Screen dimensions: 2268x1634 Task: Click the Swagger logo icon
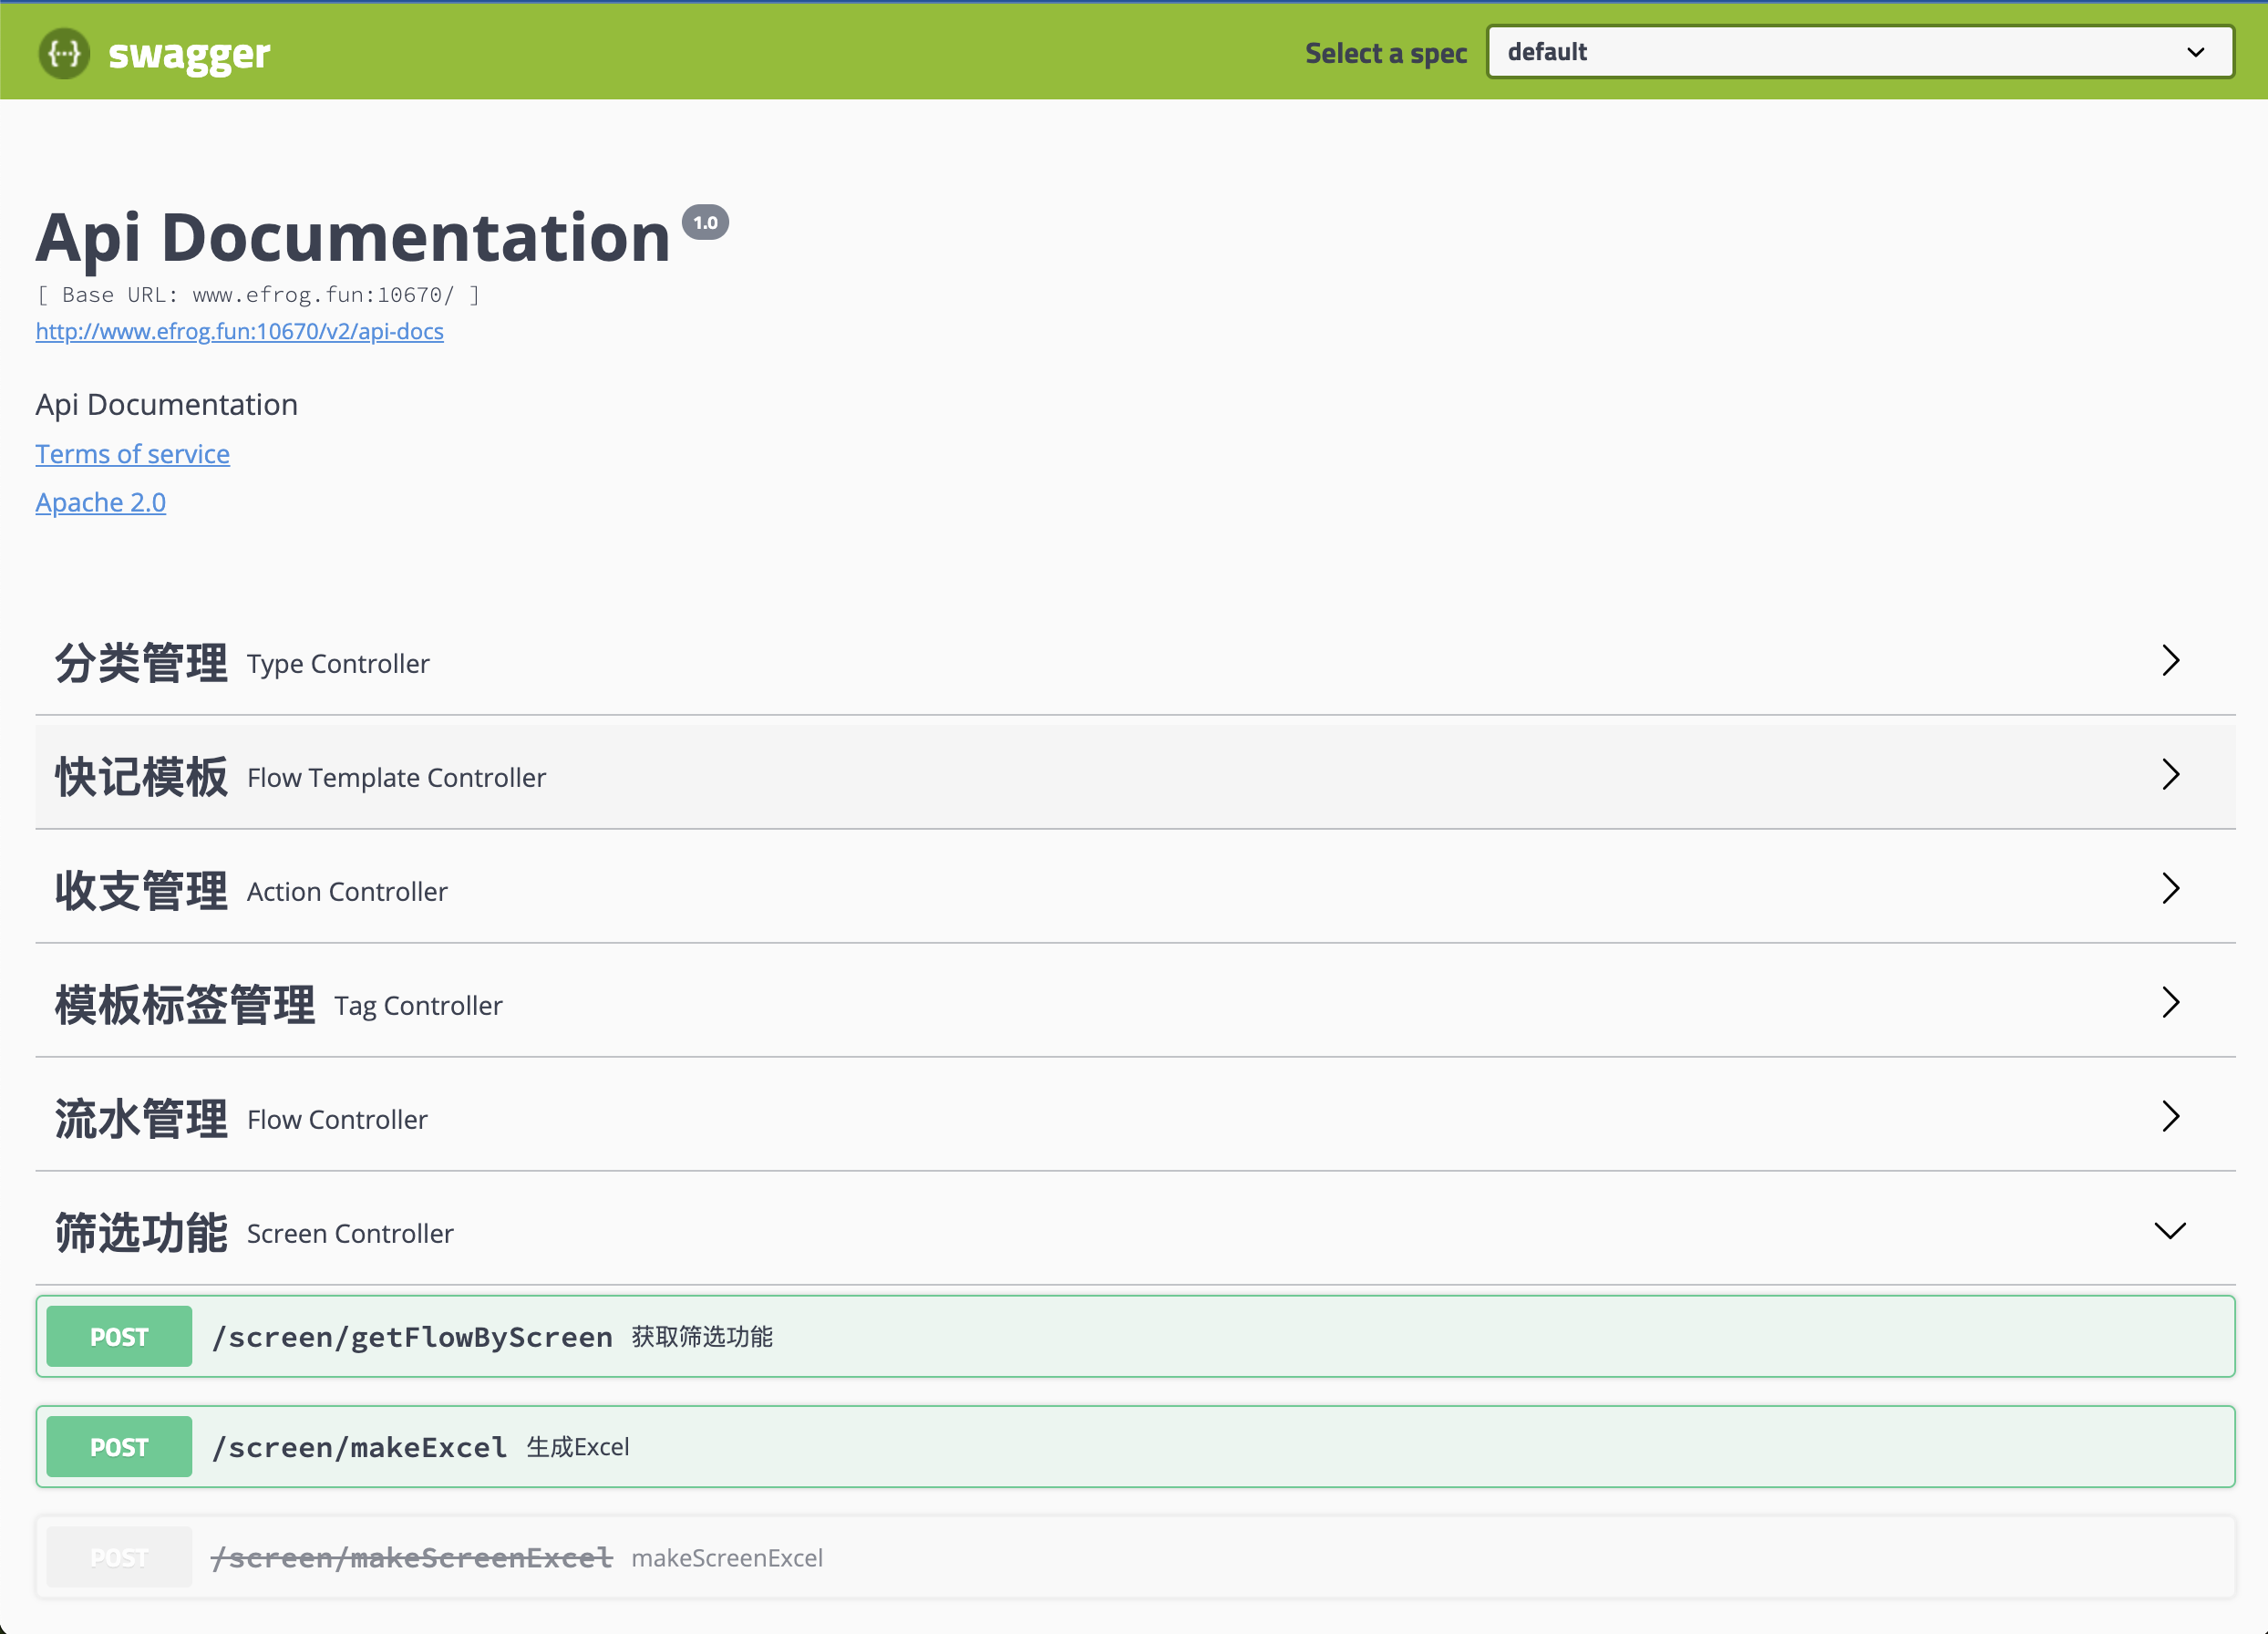tap(64, 53)
